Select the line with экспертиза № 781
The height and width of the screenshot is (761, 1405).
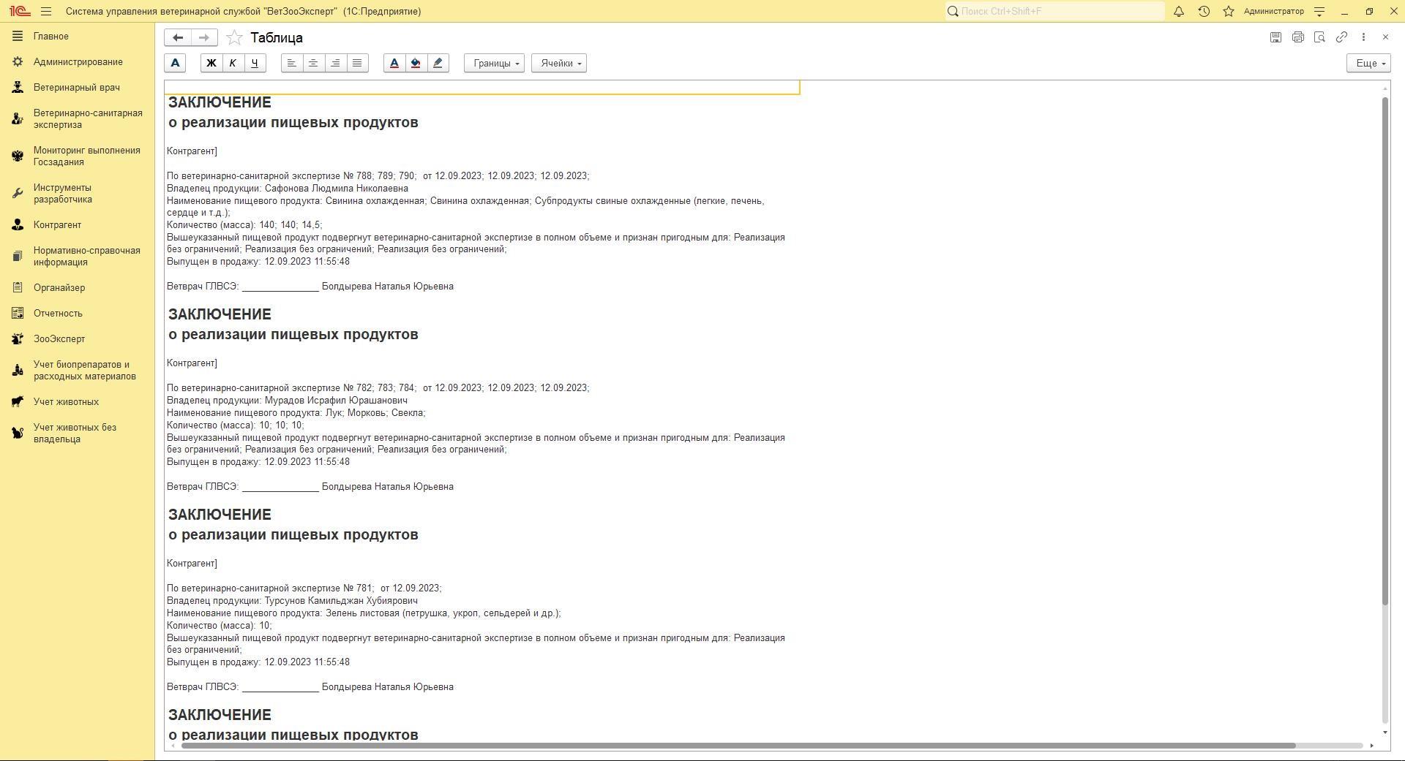tap(304, 588)
